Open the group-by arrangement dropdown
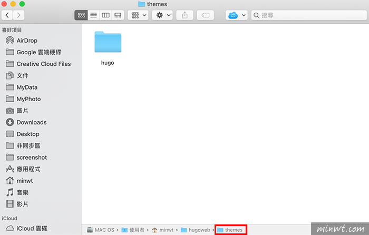This screenshot has width=369, height=235. pyautogui.click(x=138, y=15)
